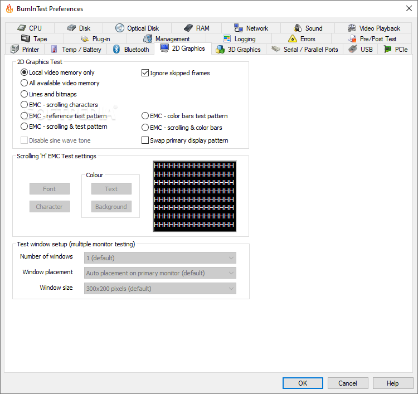Select Local video memory only option
This screenshot has width=418, height=394.
57,72
